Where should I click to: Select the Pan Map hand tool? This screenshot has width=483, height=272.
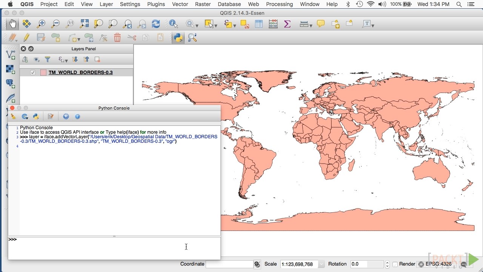pyautogui.click(x=12, y=24)
